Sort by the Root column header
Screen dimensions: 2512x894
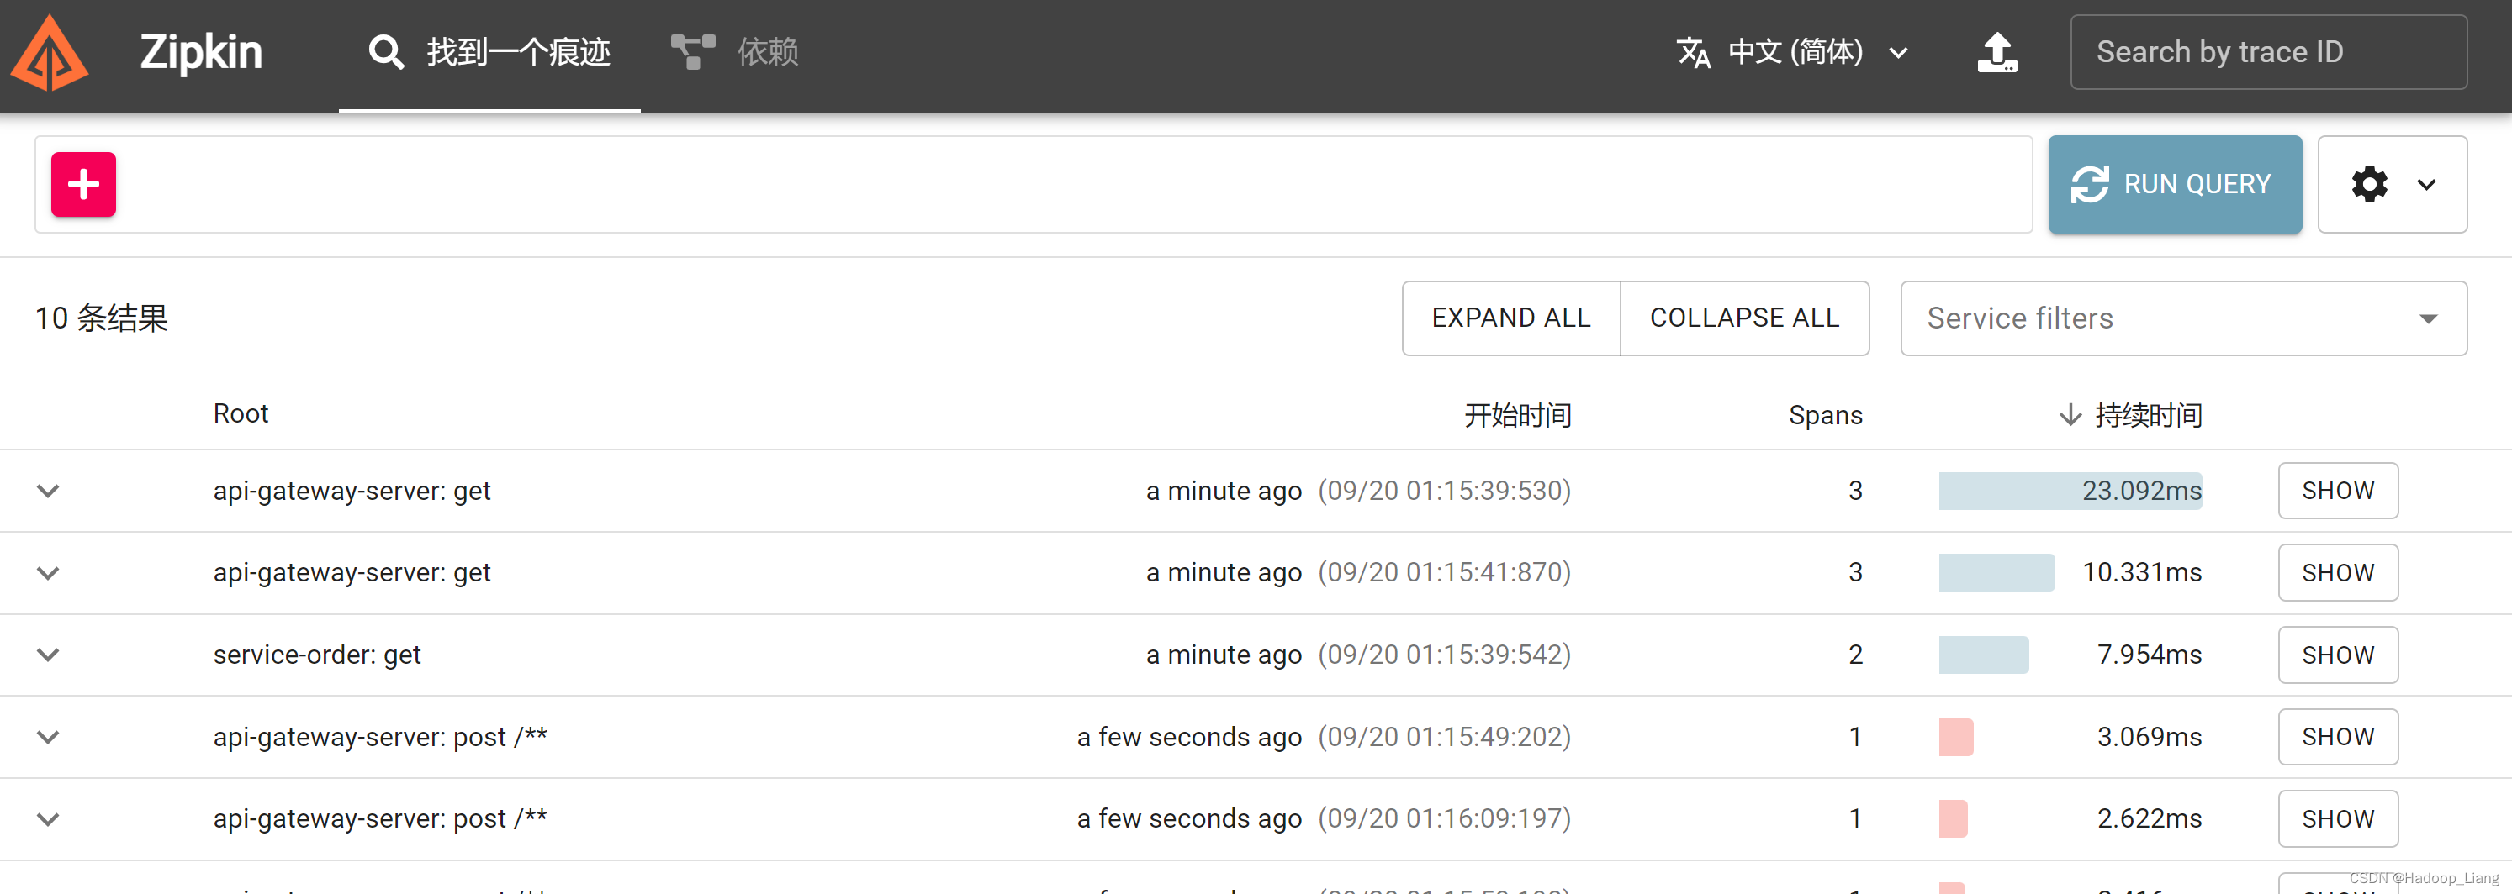(x=241, y=414)
